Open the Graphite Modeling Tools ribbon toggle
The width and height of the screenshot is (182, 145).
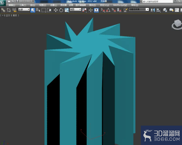[x=171, y=10]
